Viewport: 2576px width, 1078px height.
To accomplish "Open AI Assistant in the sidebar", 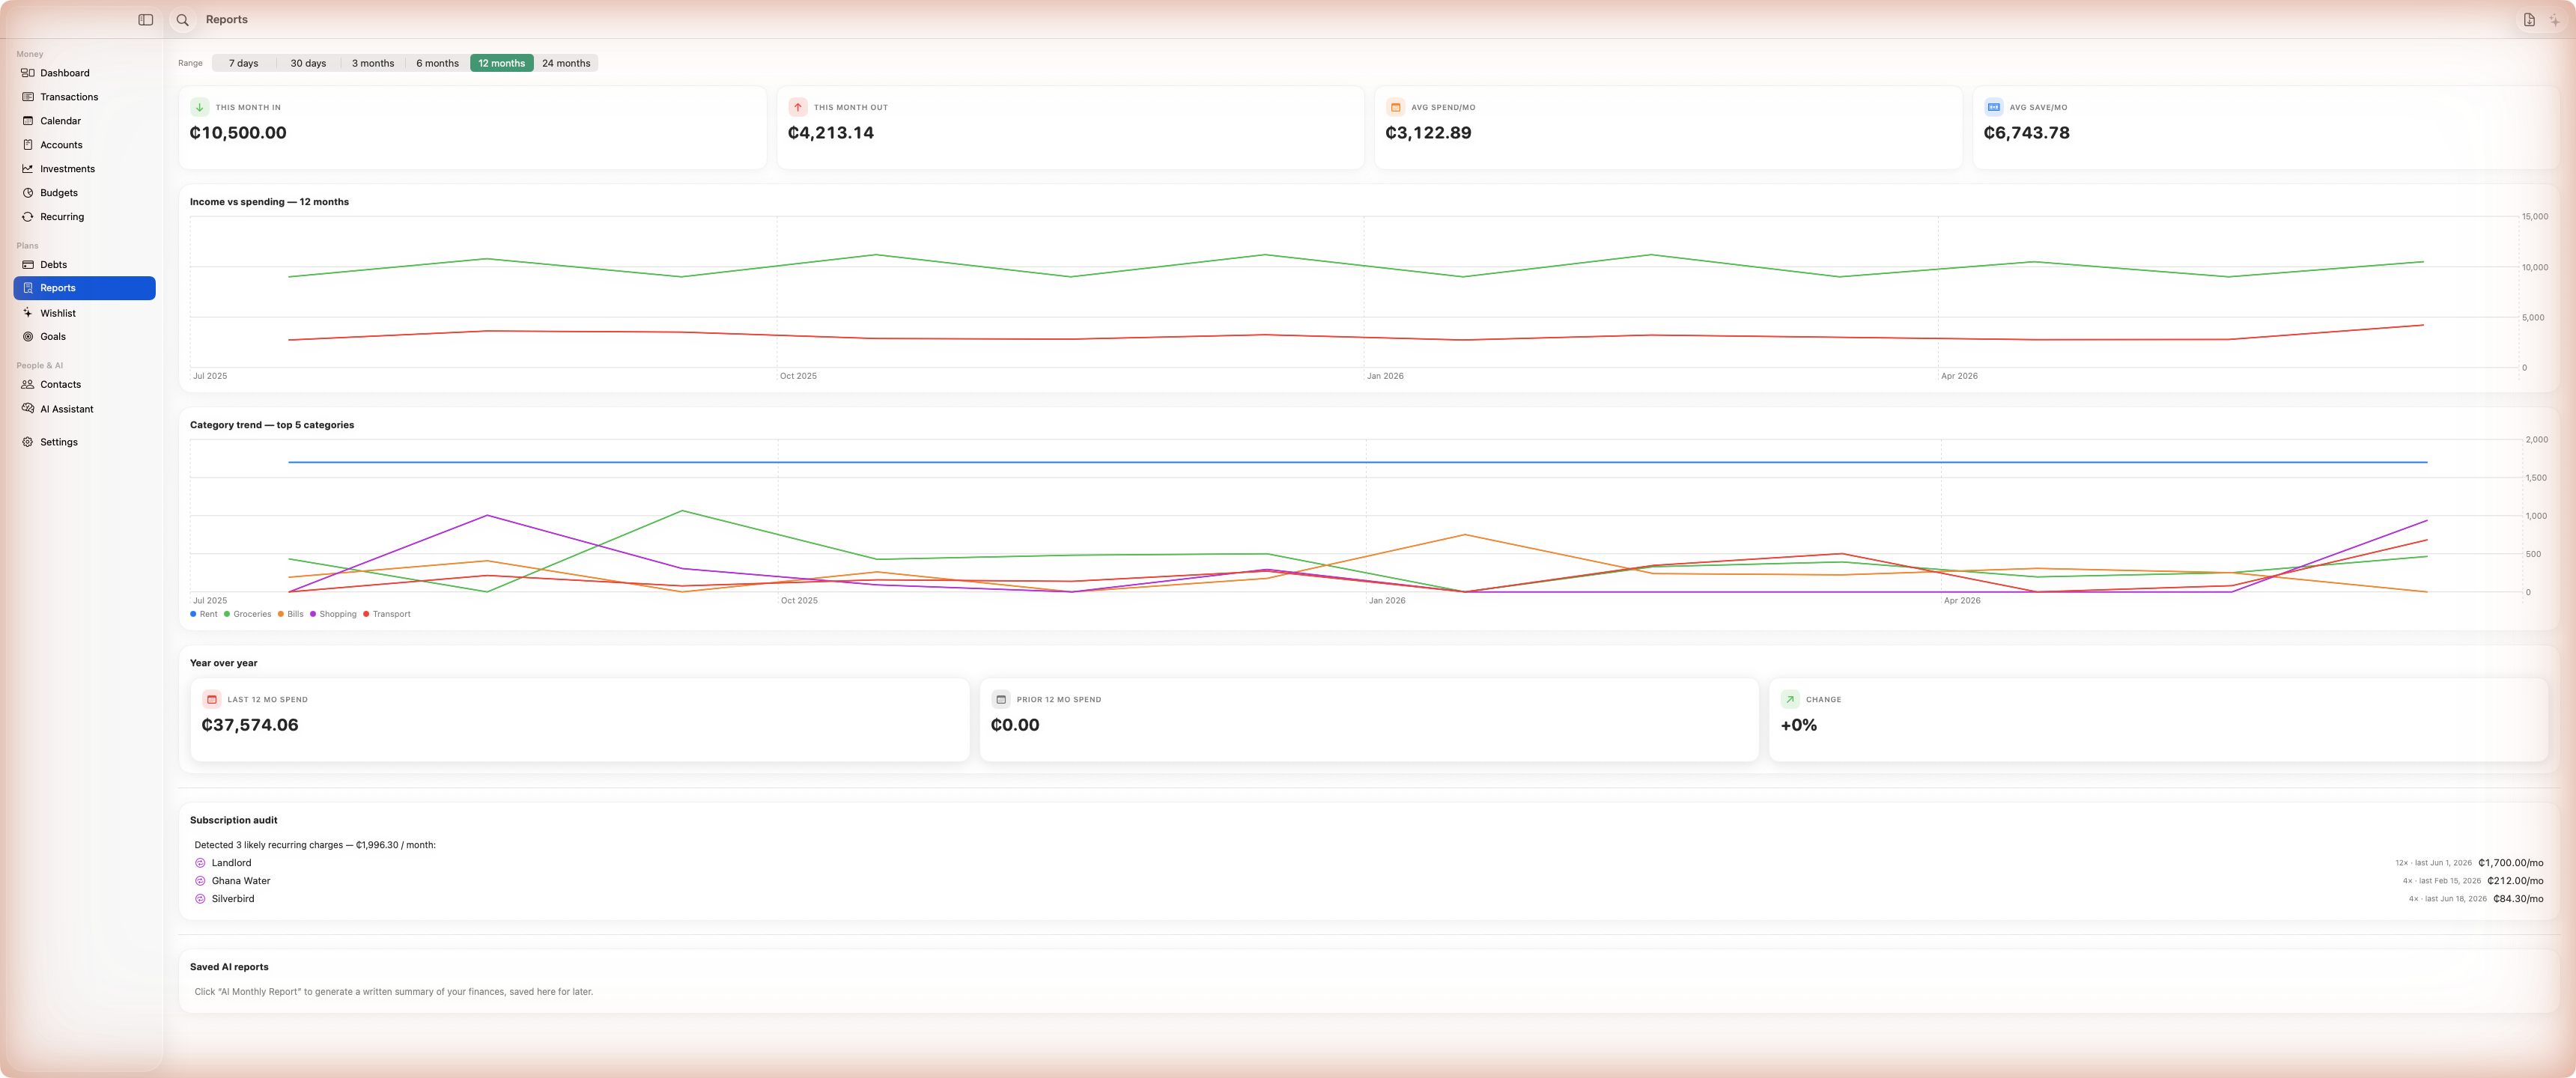I will pos(85,409).
